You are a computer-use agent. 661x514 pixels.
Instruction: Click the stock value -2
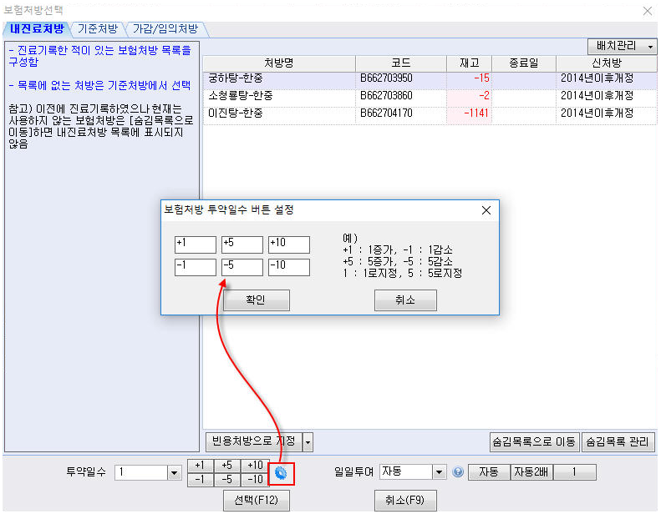484,96
